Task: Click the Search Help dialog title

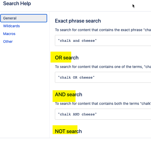Action: coord(17,3)
